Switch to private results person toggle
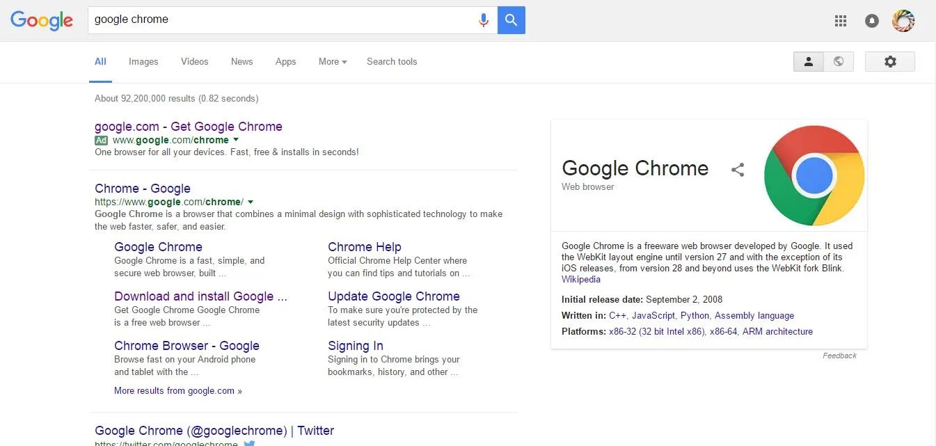The image size is (936, 446). click(809, 62)
